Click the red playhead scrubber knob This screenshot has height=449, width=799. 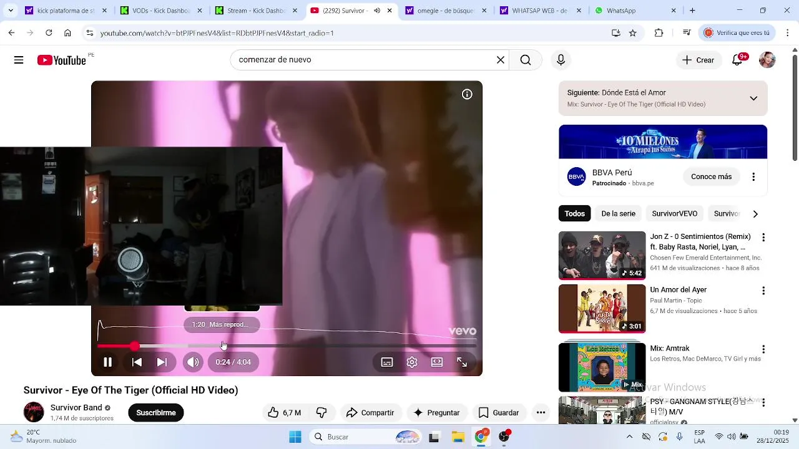point(135,345)
